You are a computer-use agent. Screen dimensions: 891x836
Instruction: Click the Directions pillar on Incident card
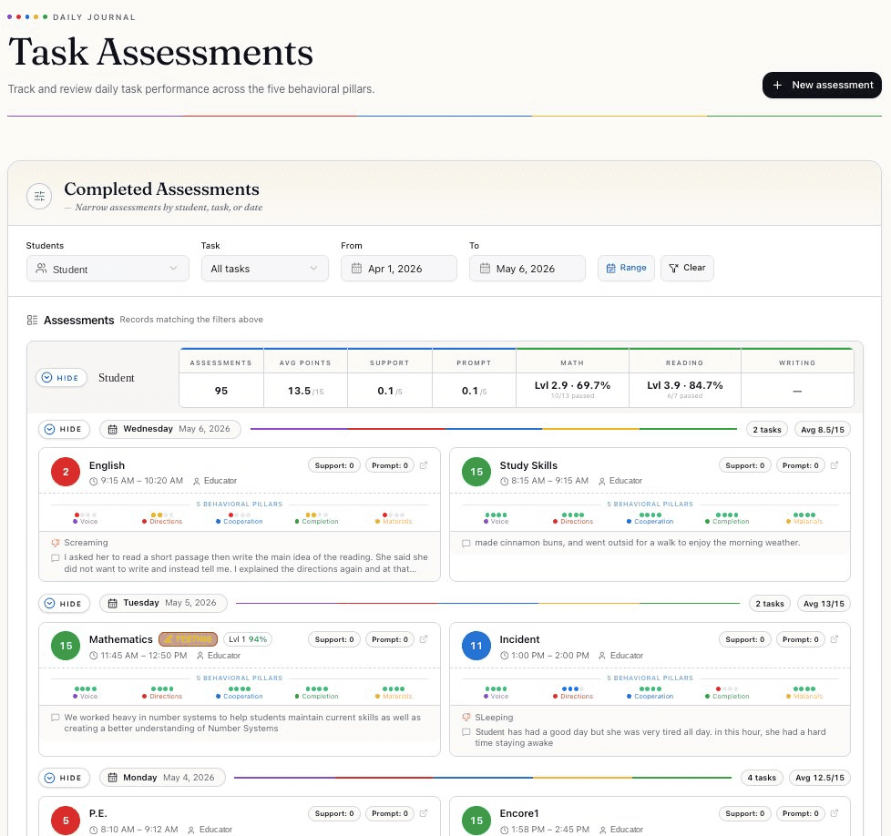pyautogui.click(x=573, y=692)
